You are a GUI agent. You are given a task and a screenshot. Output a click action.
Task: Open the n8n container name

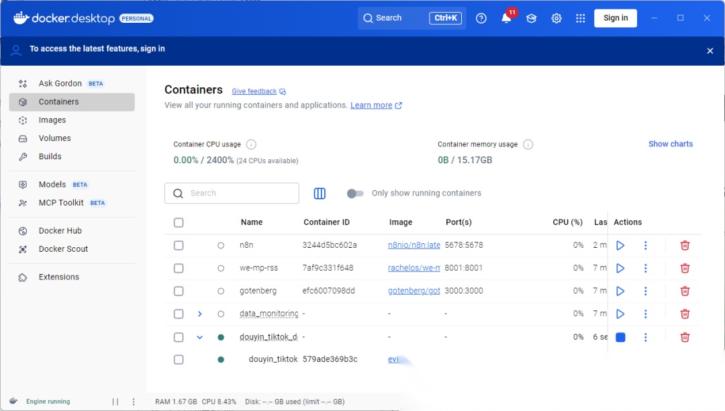tap(246, 245)
